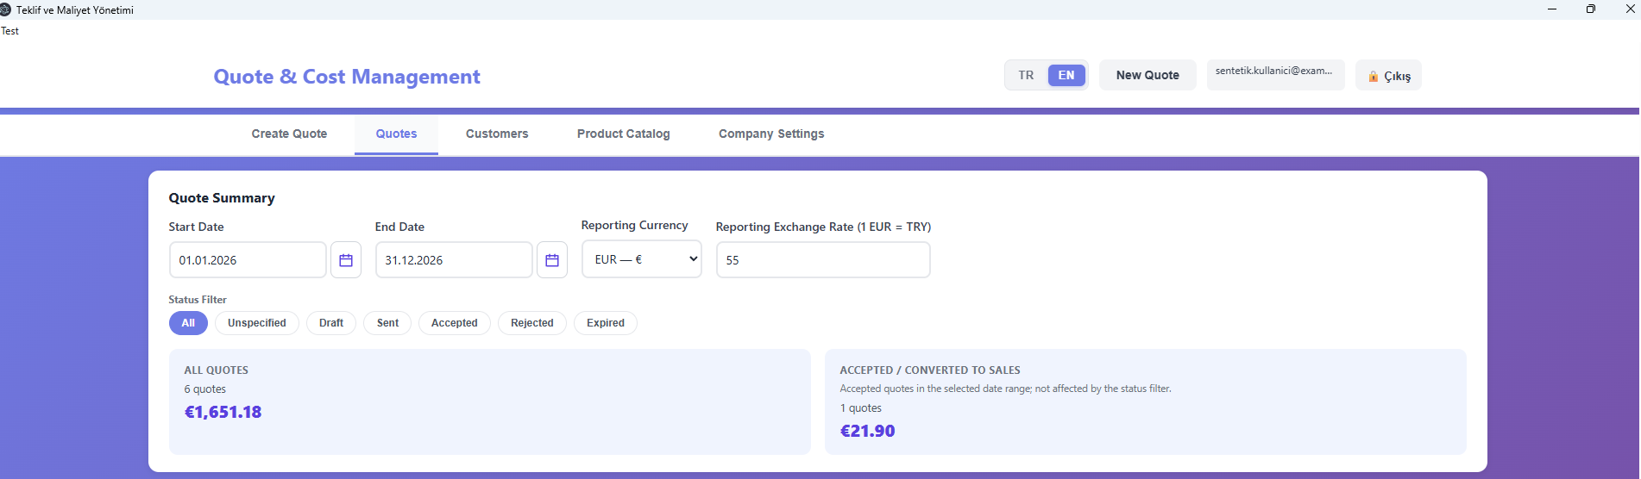This screenshot has height=479, width=1641.
Task: Switch to the Quotes tab
Action: [x=396, y=134]
